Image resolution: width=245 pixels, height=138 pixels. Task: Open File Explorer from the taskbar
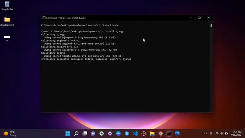coord(152,133)
